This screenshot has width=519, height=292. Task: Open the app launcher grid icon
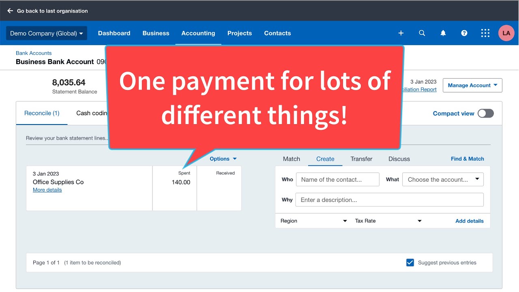click(485, 33)
